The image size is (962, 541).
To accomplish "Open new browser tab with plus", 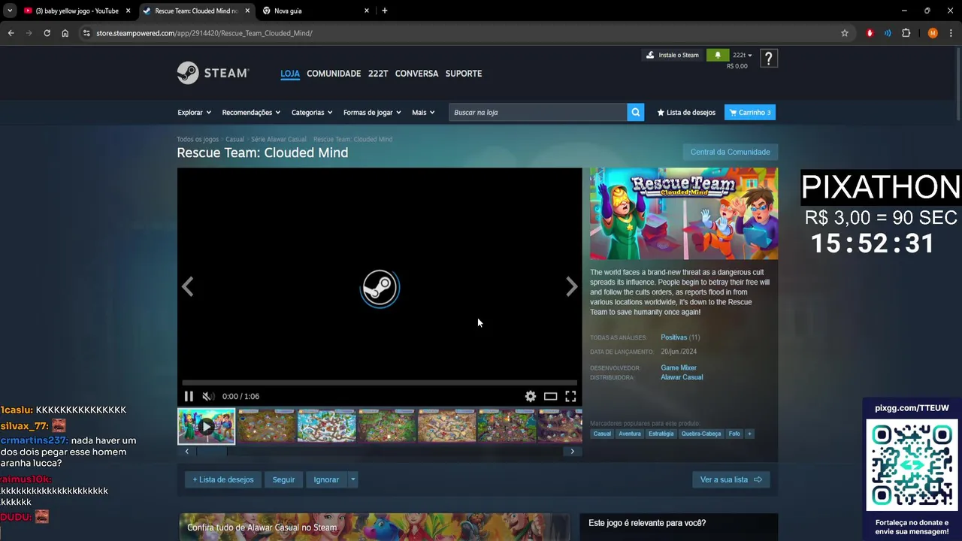I will coord(385,11).
